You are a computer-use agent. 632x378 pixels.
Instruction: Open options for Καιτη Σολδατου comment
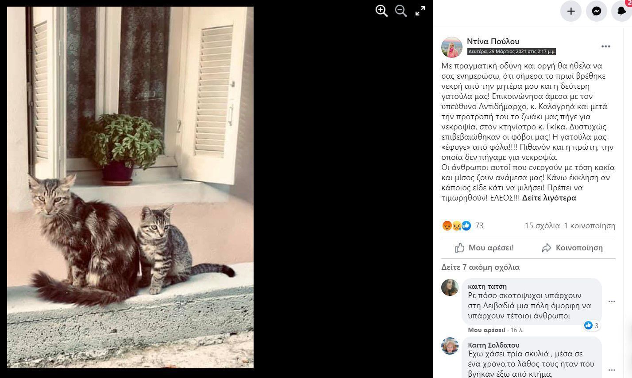[x=612, y=370]
